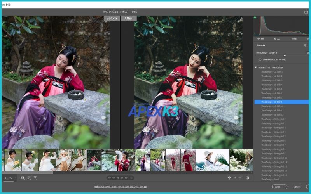
Task: Click the filmstrip view options icon
Action: click(x=22, y=178)
